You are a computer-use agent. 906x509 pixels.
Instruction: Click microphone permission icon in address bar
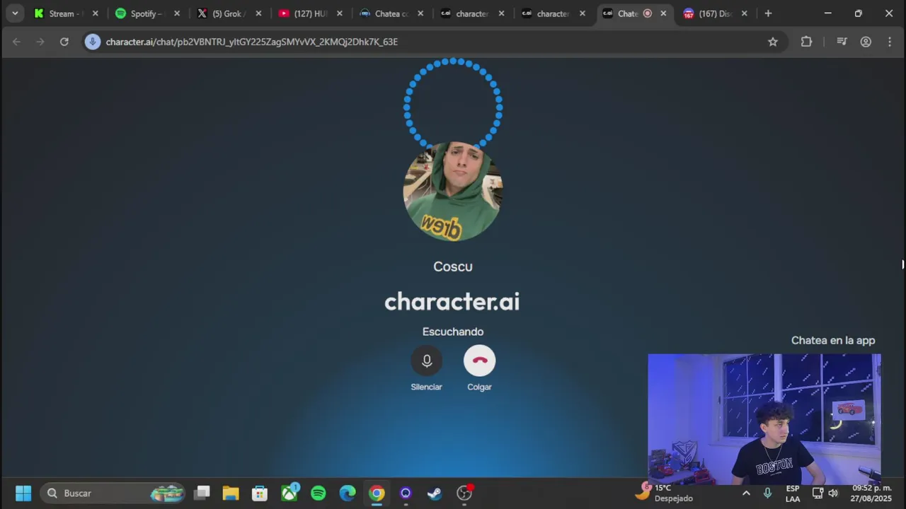tap(92, 42)
